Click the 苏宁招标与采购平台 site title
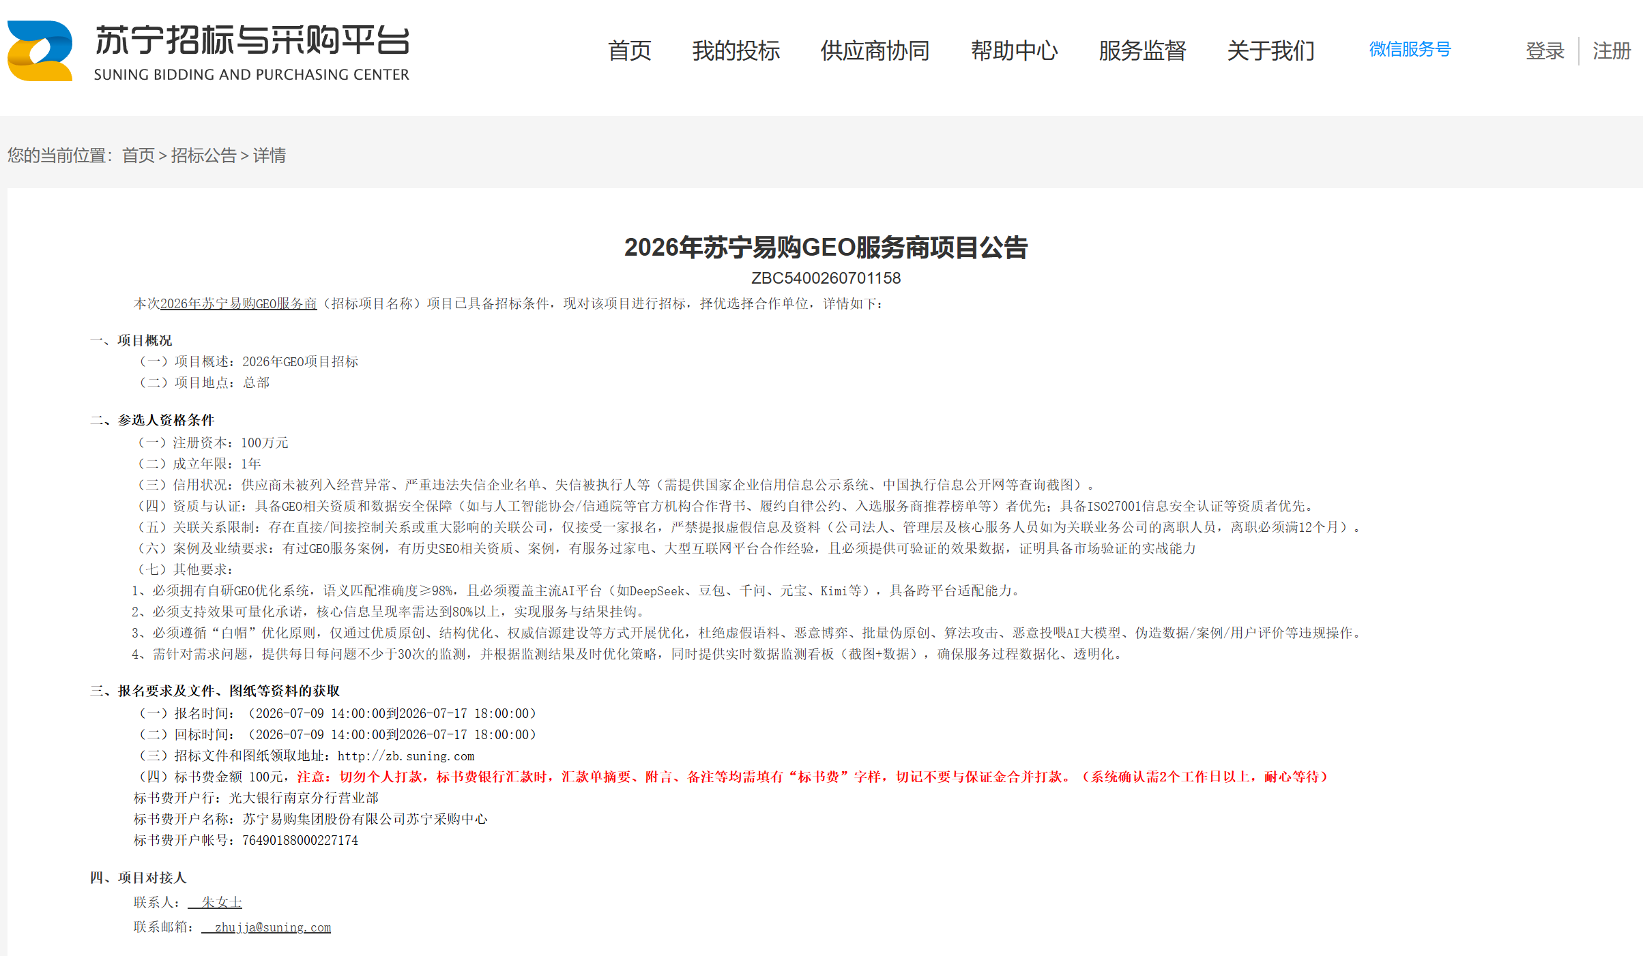This screenshot has height=956, width=1643. (252, 40)
